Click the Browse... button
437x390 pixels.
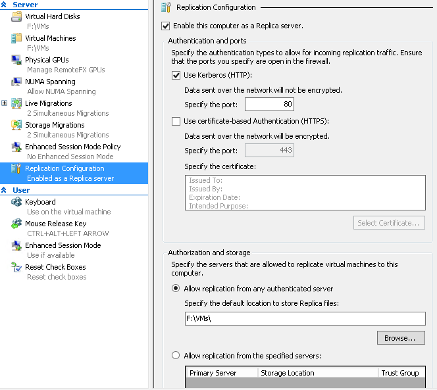[x=401, y=338]
